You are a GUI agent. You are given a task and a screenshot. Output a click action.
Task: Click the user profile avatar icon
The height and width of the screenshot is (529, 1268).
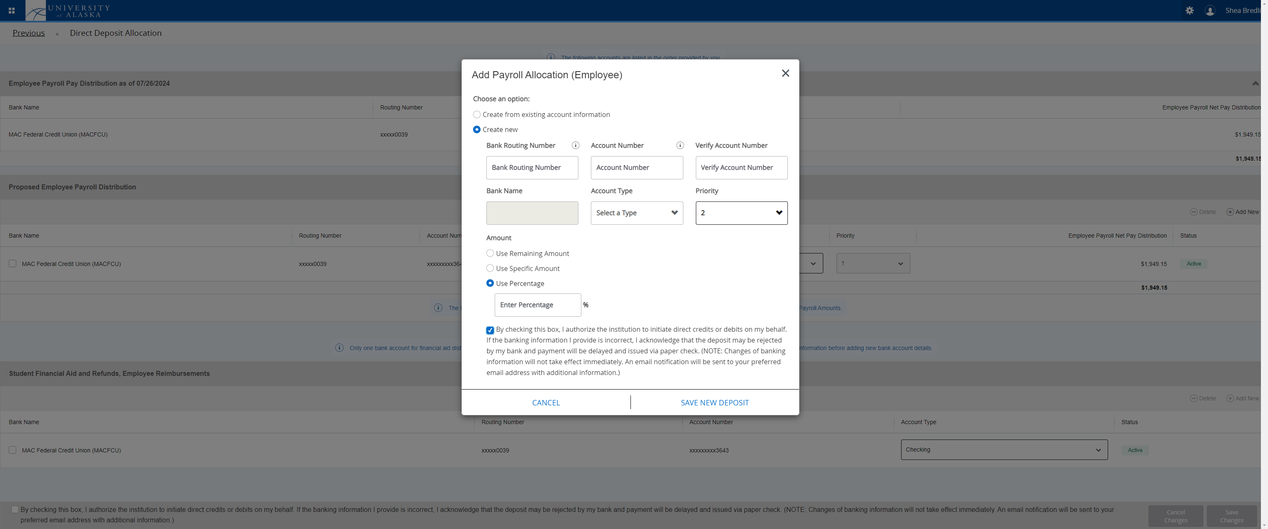tap(1210, 10)
